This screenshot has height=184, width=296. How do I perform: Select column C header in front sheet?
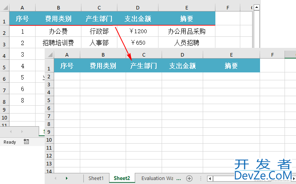click(x=144, y=55)
